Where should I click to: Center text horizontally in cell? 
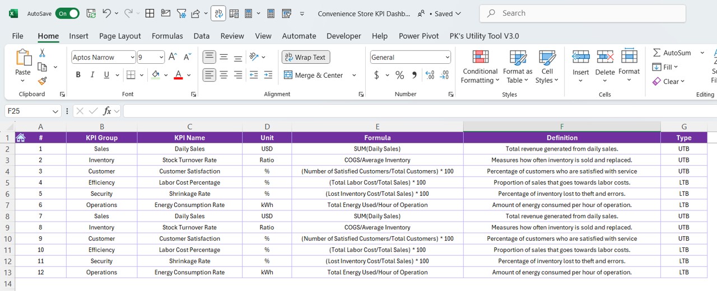224,75
